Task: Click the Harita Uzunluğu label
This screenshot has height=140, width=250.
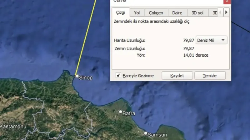Action: (130, 40)
